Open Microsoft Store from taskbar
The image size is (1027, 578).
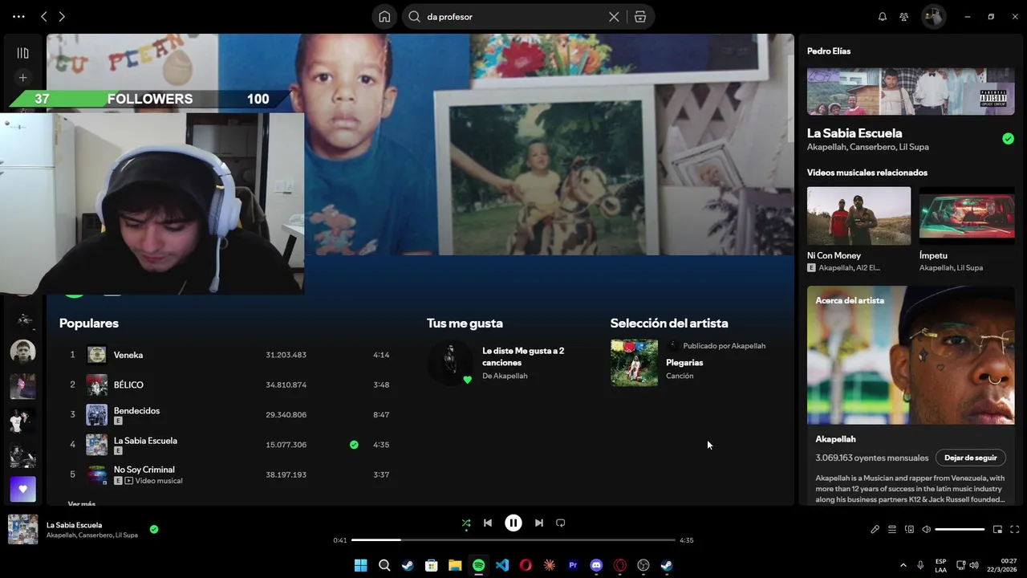click(431, 565)
